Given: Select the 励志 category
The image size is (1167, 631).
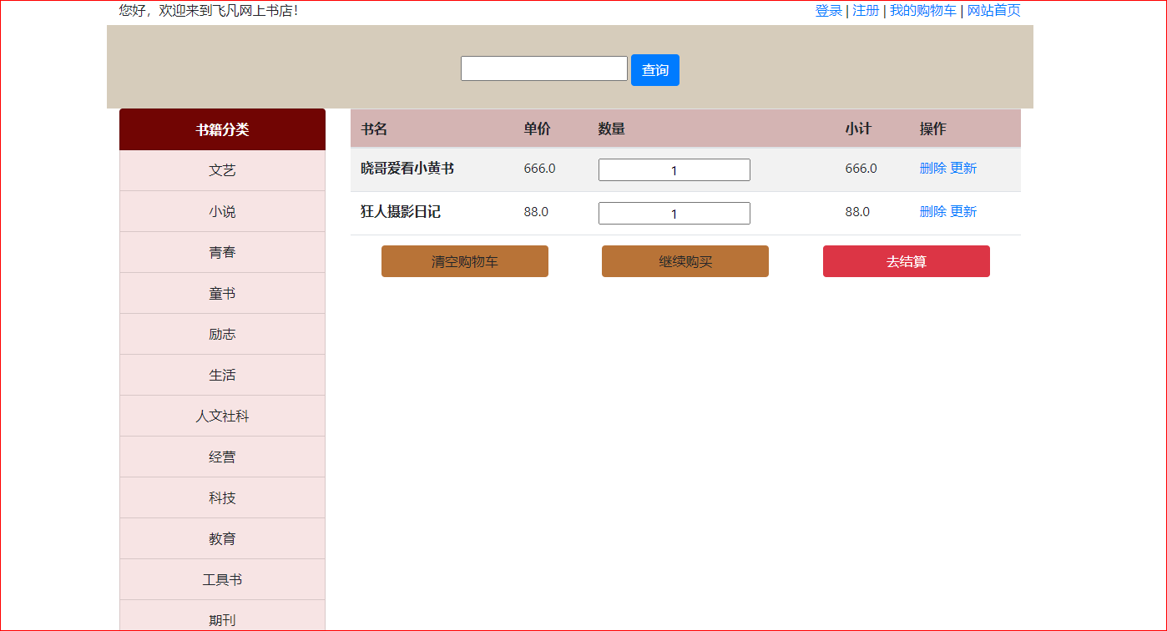Looking at the screenshot, I should point(222,334).
